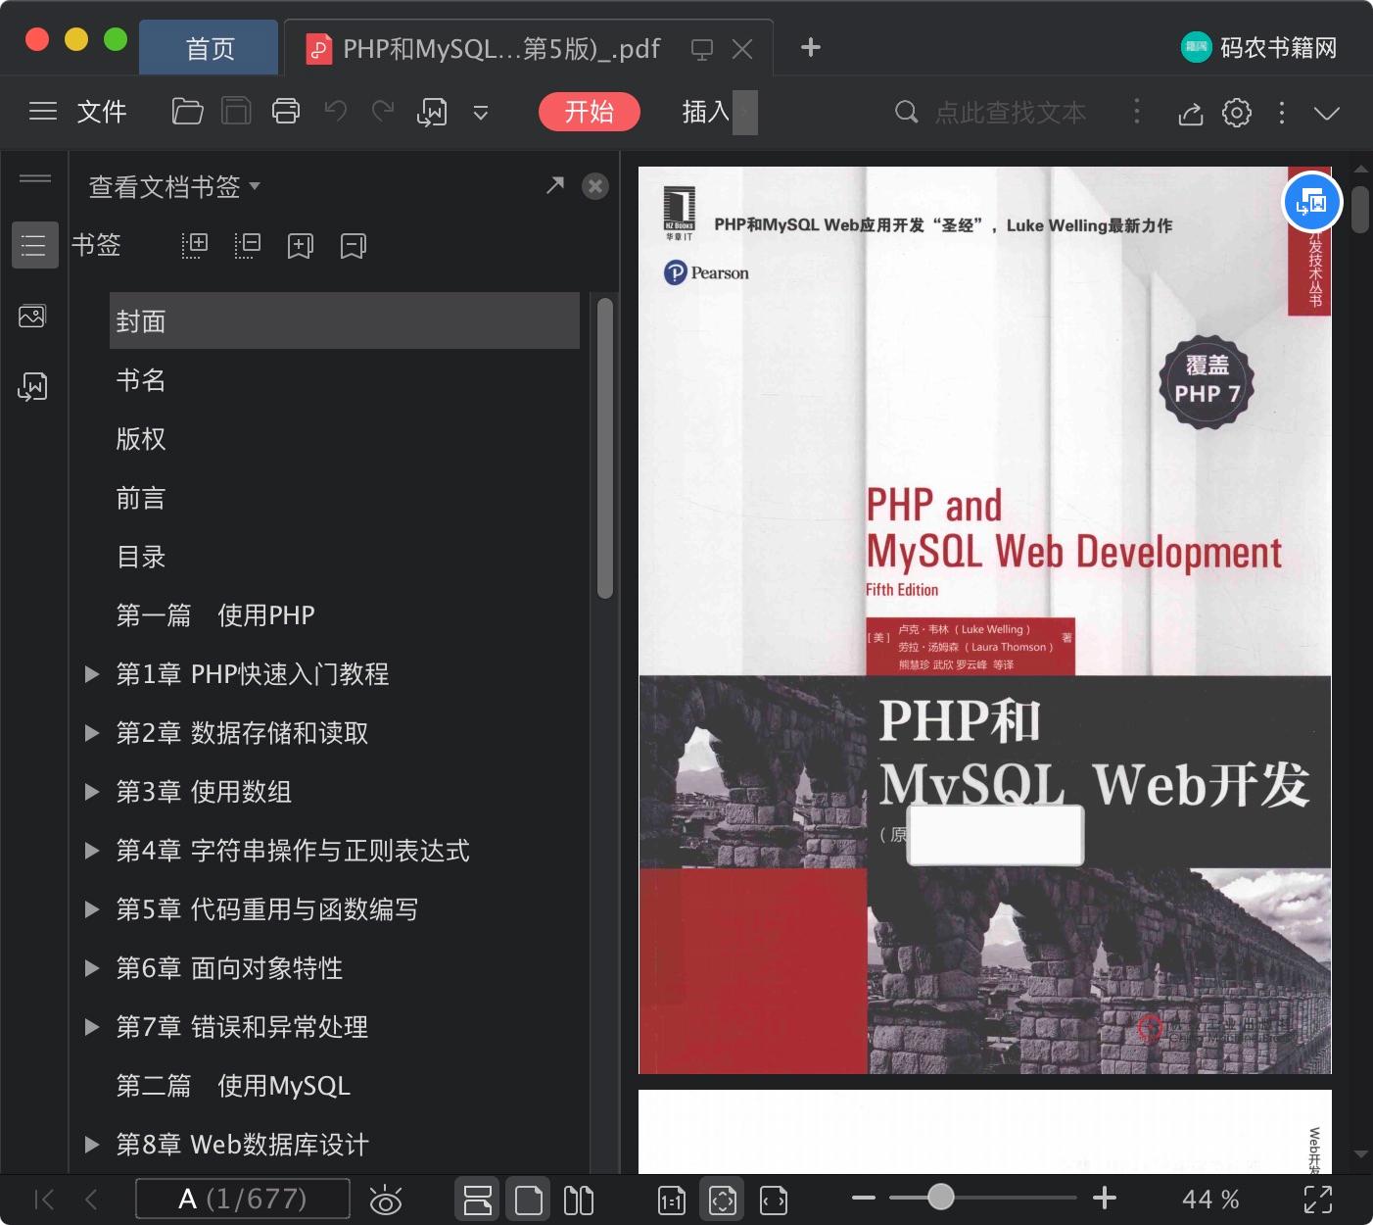
Task: Toggle continuous scrolling view
Action: (478, 1200)
